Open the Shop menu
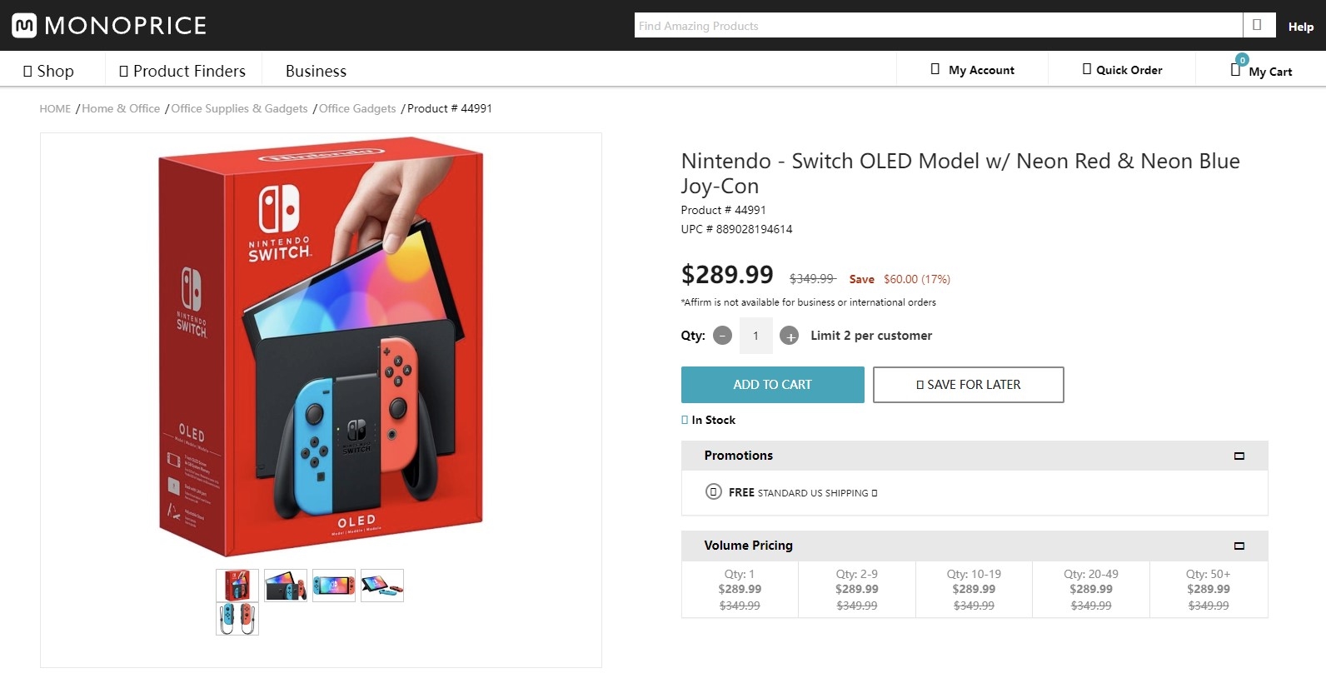Screen dimensions: 1326x673 coord(48,71)
